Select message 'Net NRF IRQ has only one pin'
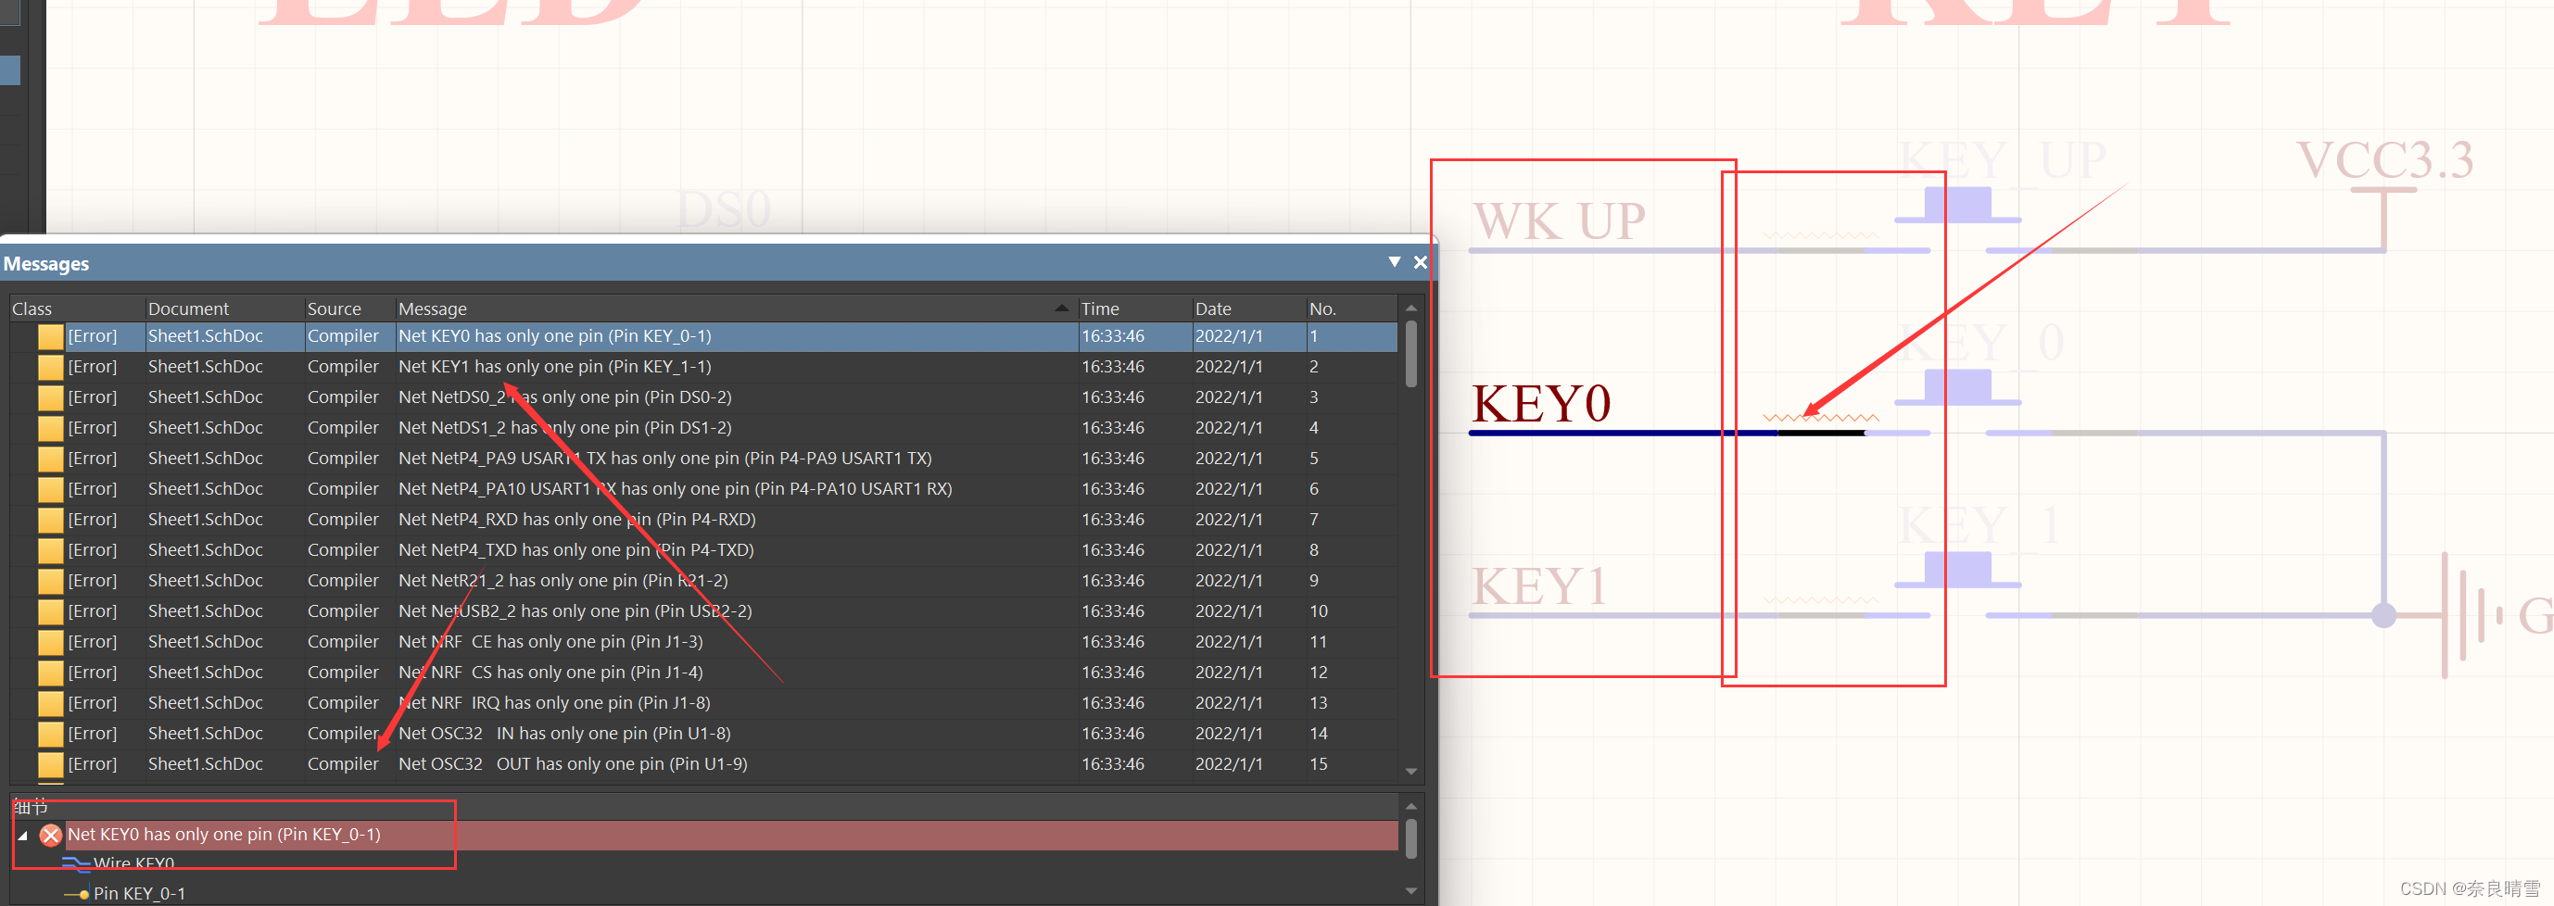The width and height of the screenshot is (2554, 906). [554, 703]
